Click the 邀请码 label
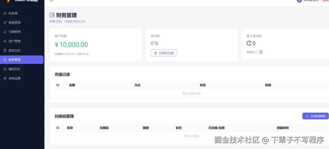Screen dimensions: 329x149 tap(251, 52)
